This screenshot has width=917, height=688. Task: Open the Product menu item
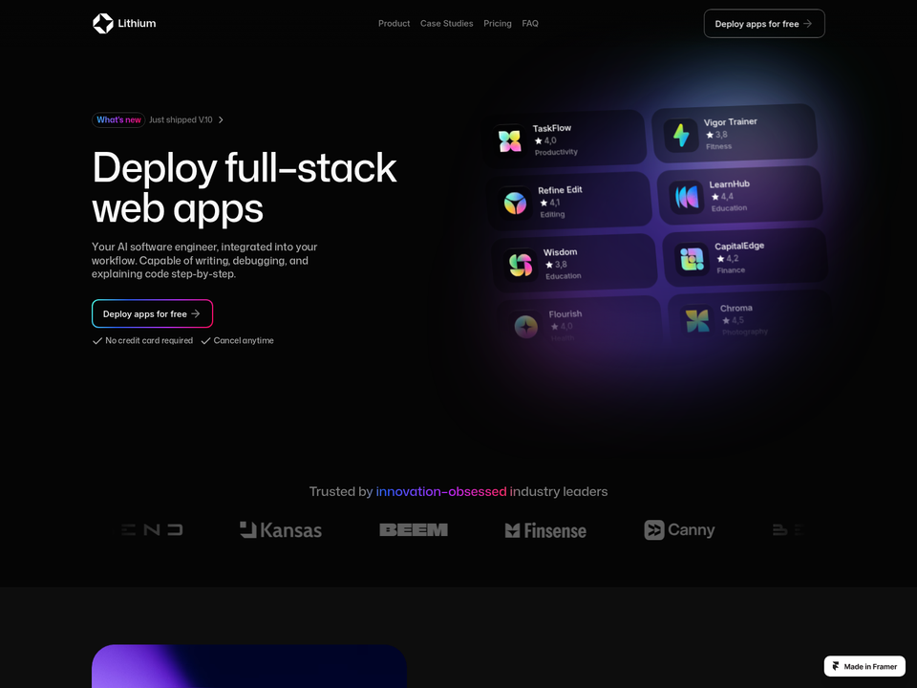coord(394,23)
